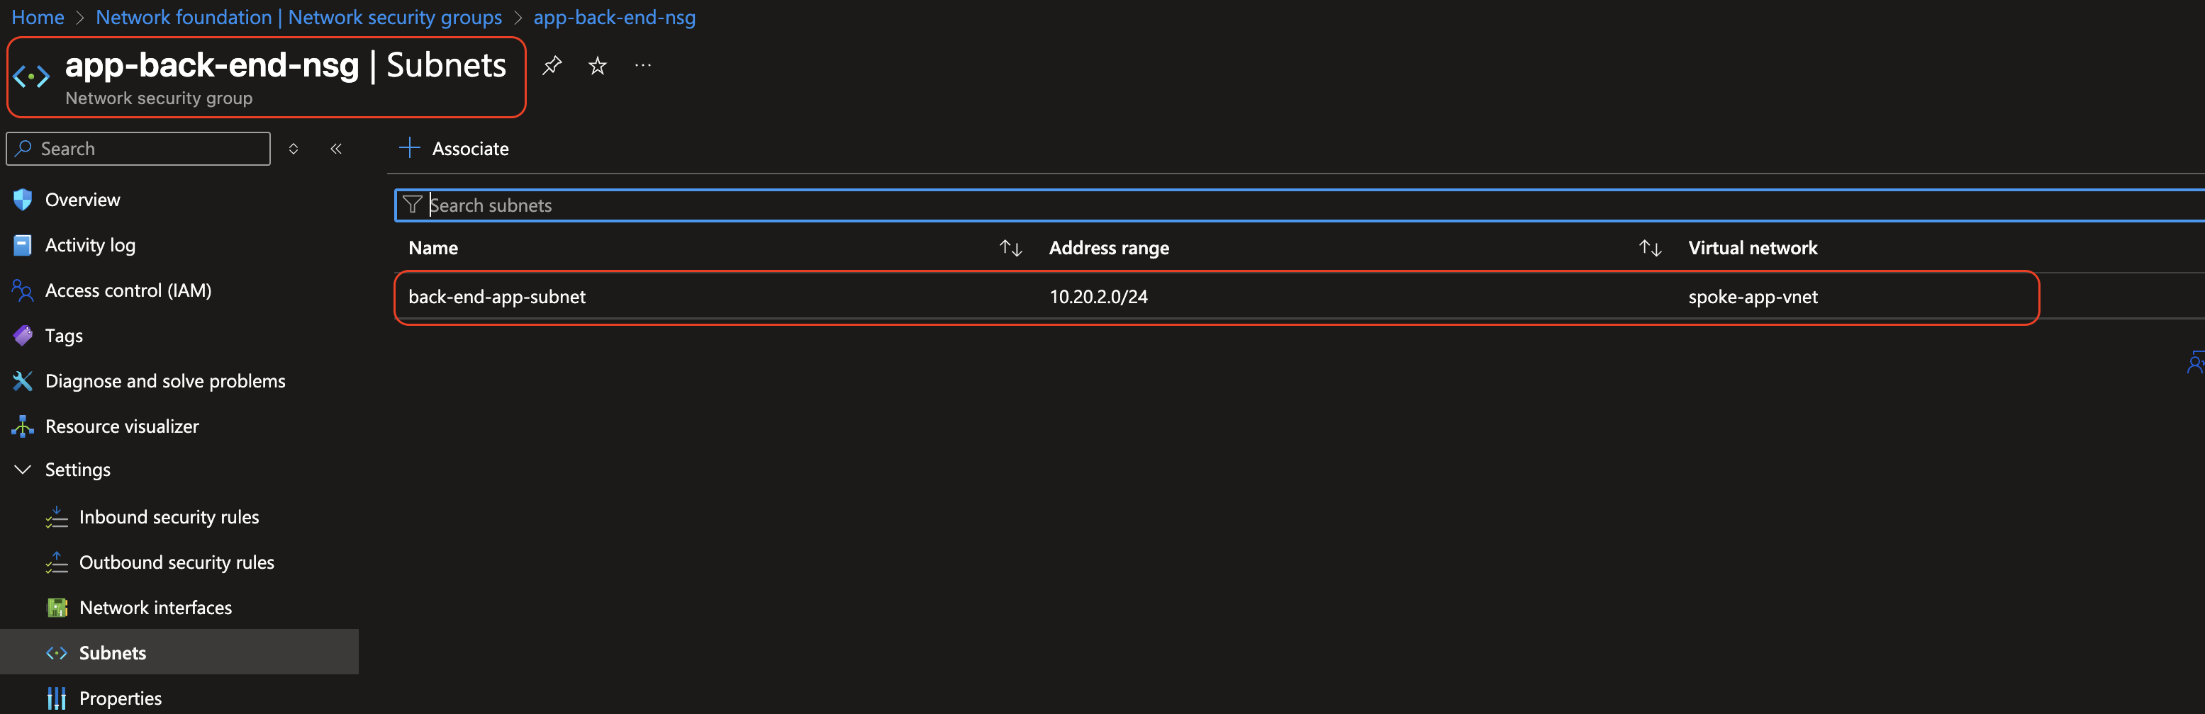Viewport: 2205px width, 714px height.
Task: Pin app-back-end-nsg to dashboard
Action: (x=552, y=65)
